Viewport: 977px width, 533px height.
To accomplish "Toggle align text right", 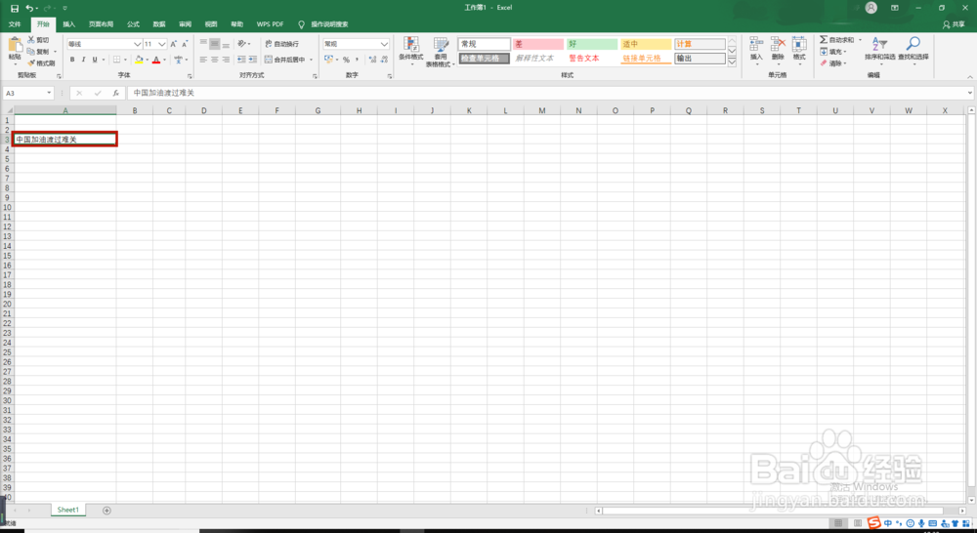I will click(x=226, y=60).
